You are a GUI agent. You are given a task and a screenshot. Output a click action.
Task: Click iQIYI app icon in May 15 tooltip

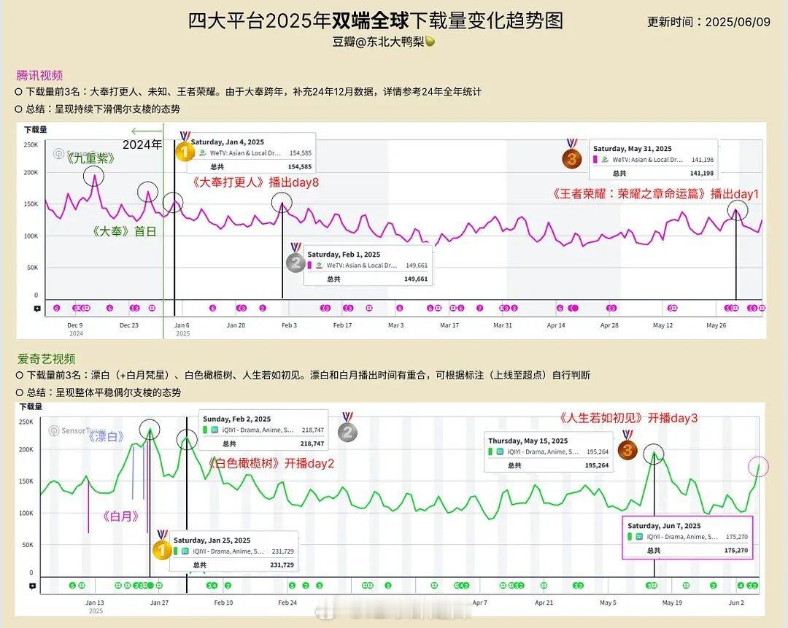pyautogui.click(x=500, y=451)
